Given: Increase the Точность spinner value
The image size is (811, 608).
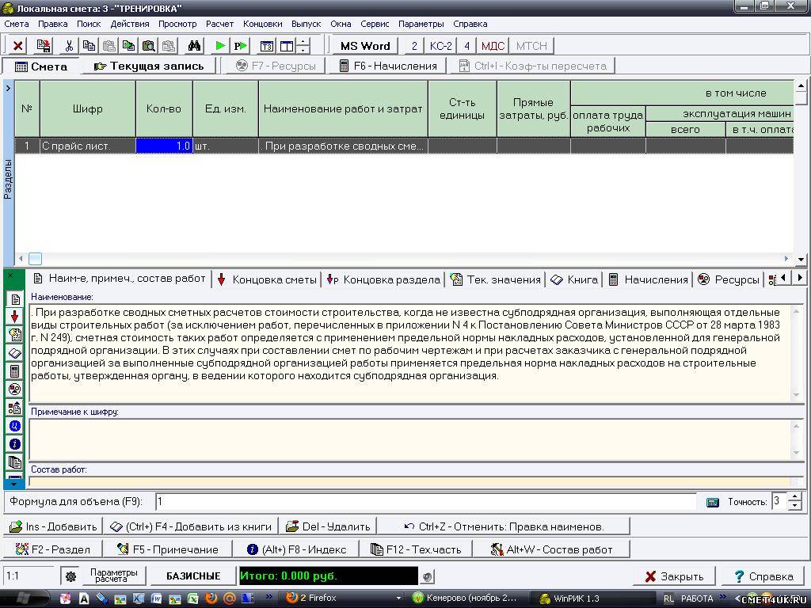Looking at the screenshot, I should click(795, 496).
